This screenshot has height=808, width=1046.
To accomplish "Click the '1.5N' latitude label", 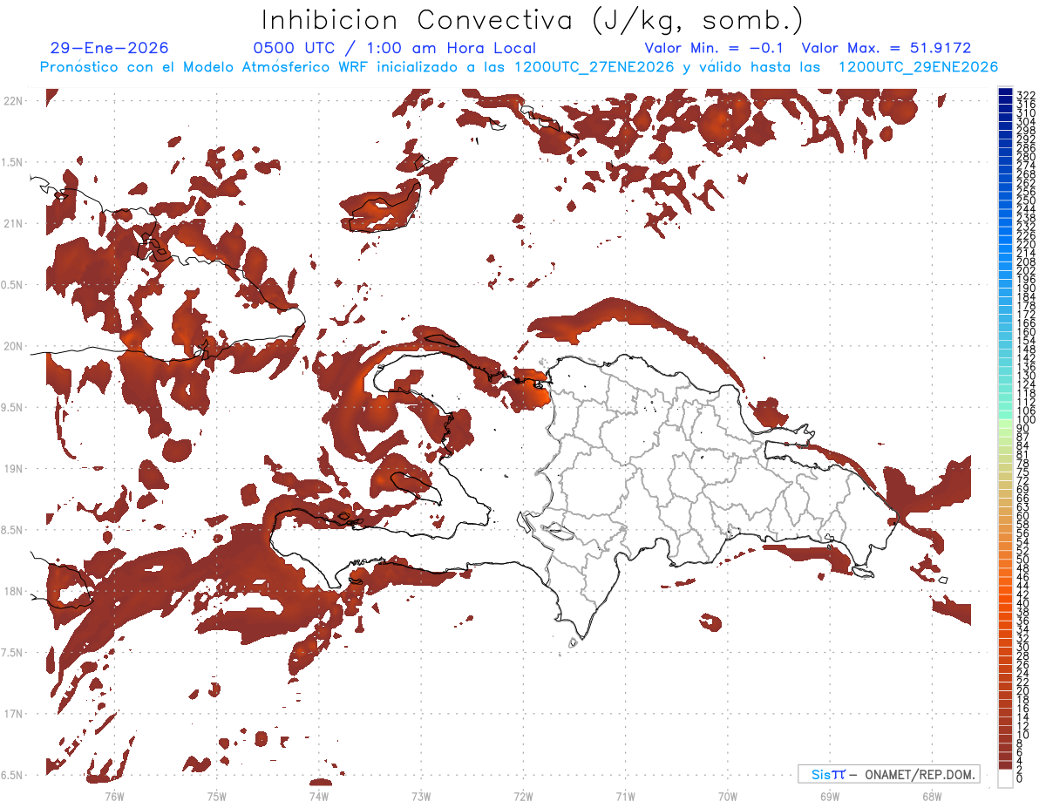I will [x=11, y=162].
